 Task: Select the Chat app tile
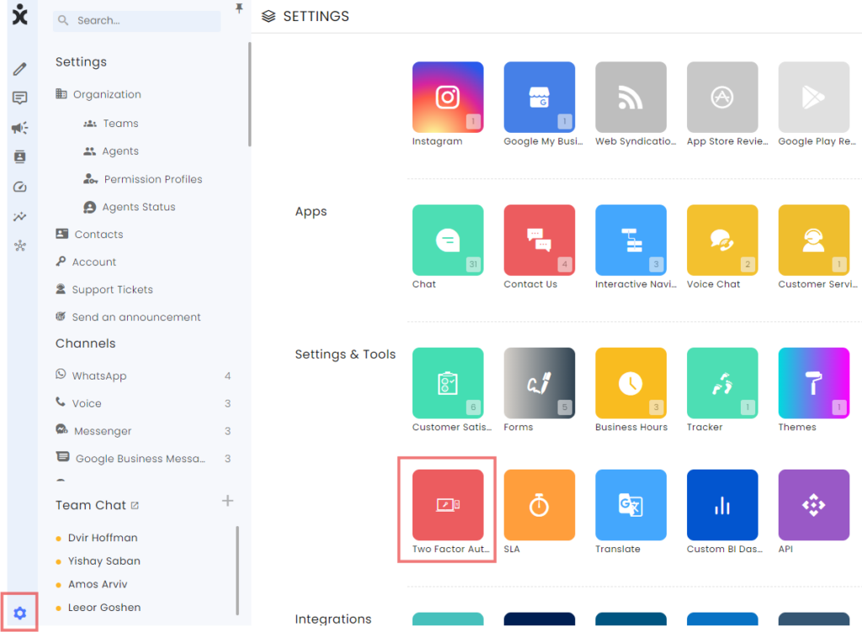(447, 241)
